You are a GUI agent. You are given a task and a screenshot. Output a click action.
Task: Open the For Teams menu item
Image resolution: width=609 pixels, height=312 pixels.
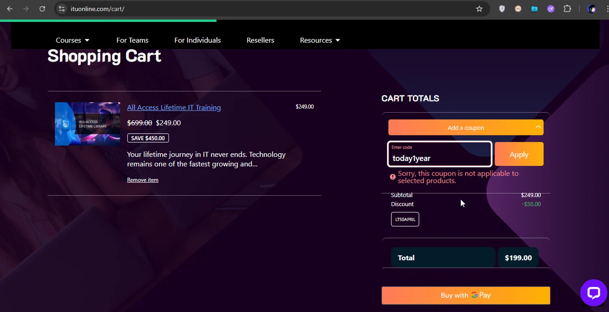[x=132, y=40]
